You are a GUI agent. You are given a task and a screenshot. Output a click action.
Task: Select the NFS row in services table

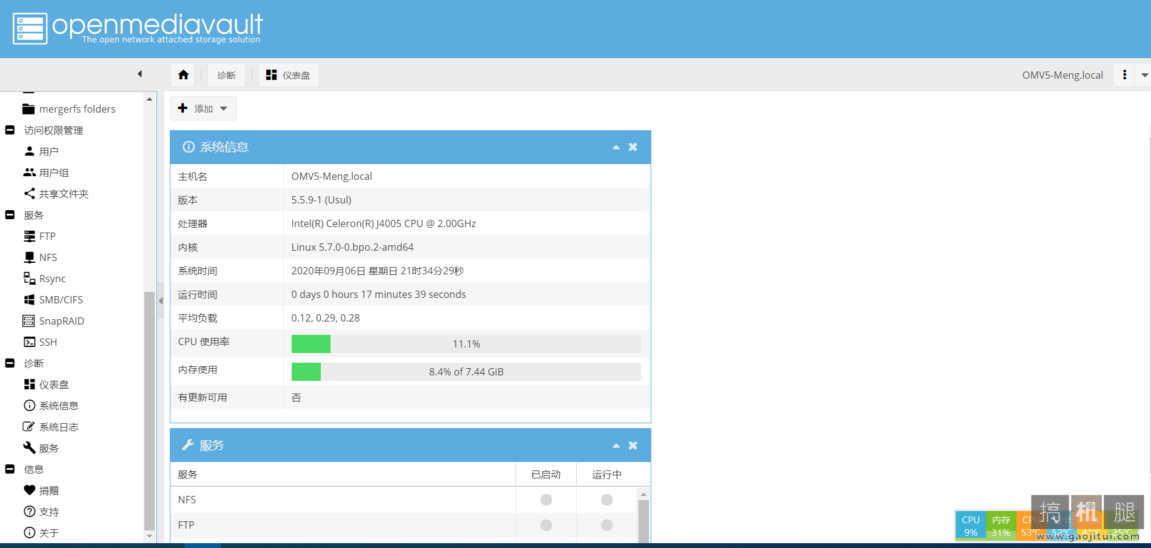(404, 500)
